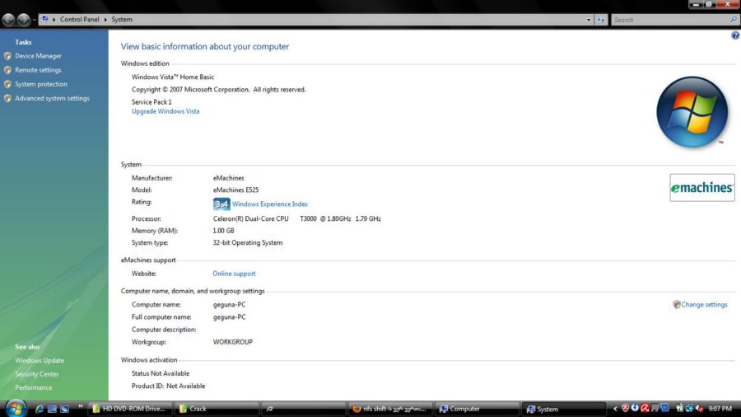The height and width of the screenshot is (417, 741).
Task: Click the 3.4 rating score badge
Action: click(x=221, y=204)
